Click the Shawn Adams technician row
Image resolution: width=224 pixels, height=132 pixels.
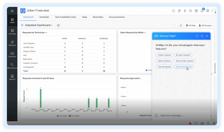69,51
